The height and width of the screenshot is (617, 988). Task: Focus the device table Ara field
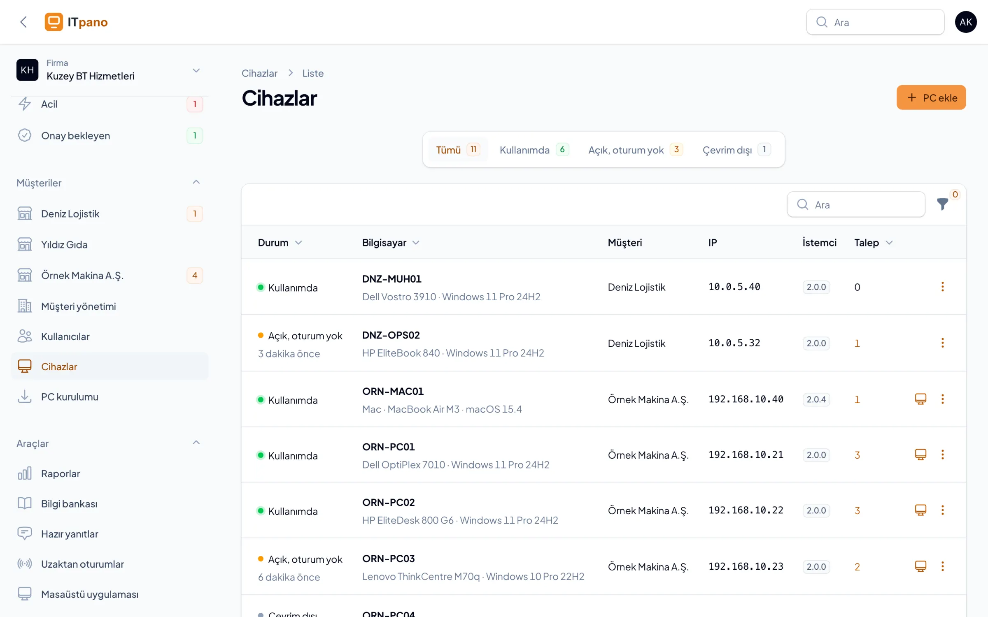point(856,204)
